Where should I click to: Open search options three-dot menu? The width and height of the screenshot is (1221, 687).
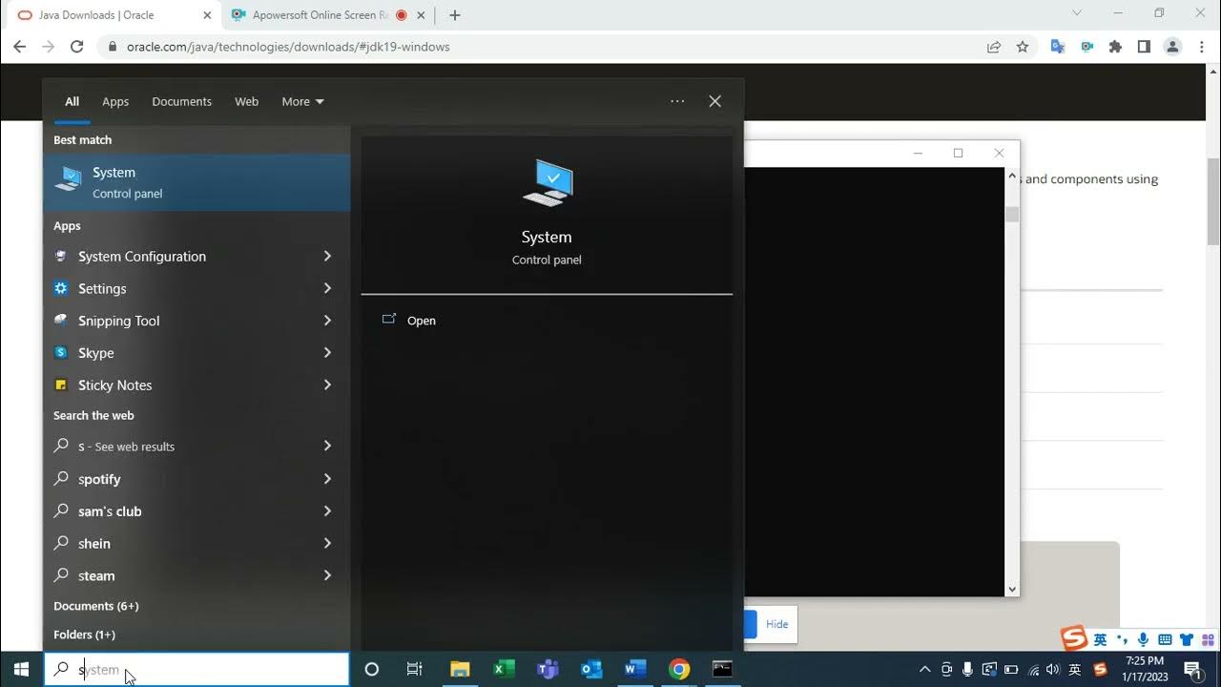tap(677, 101)
